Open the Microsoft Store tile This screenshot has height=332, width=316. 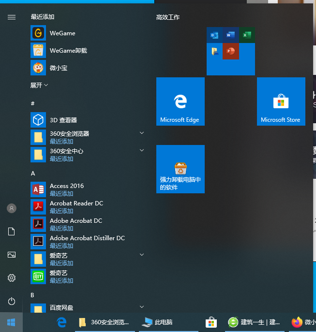(281, 101)
